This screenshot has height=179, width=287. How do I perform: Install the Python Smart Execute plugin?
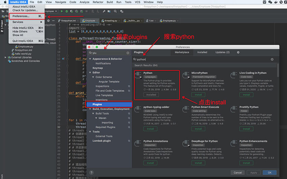tap(198, 129)
